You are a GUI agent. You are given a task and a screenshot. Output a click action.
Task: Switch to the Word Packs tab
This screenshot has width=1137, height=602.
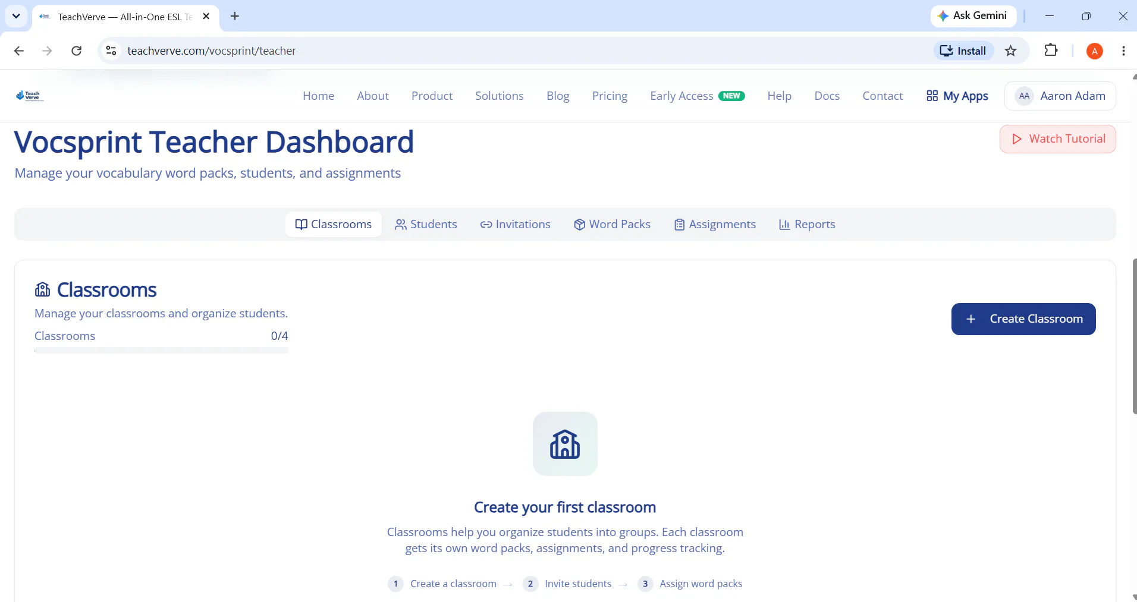coord(612,224)
